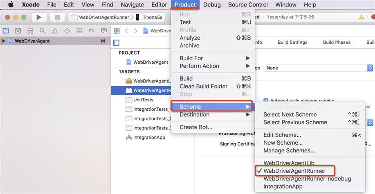Choose Create Bot… menu item
Screen dimensions: 375x194
click(x=213, y=127)
